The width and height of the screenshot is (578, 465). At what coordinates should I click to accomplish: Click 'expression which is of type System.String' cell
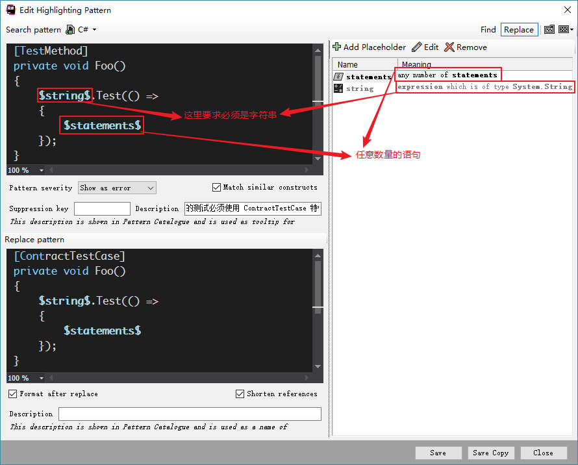point(484,86)
